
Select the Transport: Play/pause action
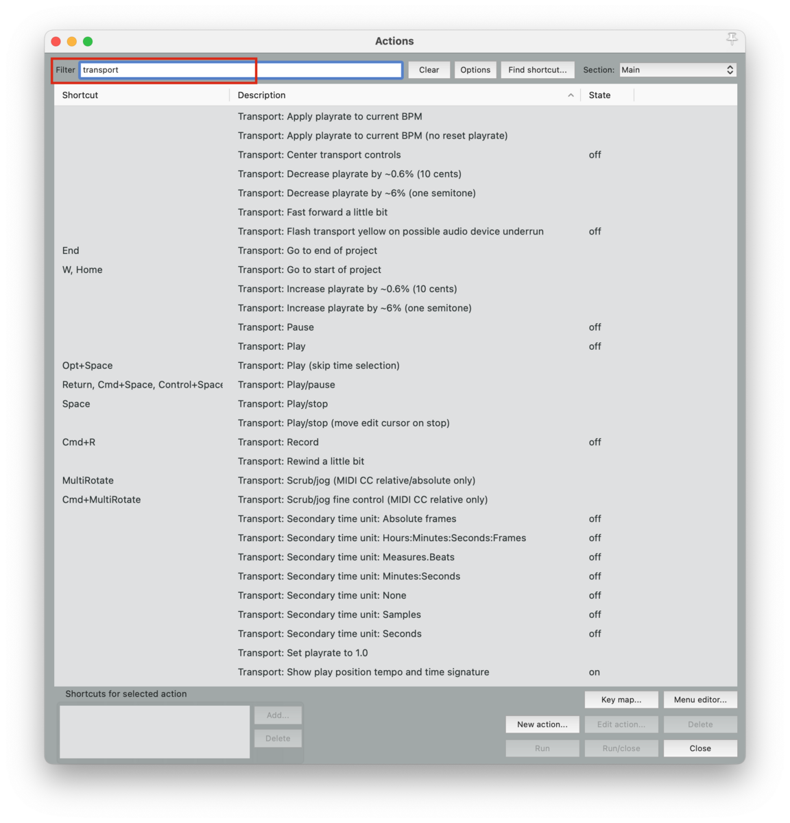coord(286,385)
